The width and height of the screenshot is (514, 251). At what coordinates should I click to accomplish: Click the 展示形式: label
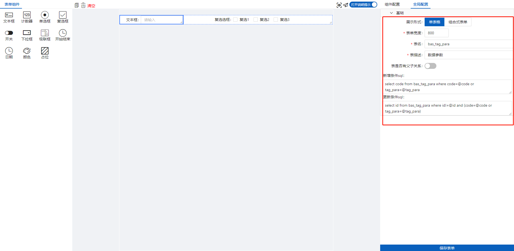point(414,22)
